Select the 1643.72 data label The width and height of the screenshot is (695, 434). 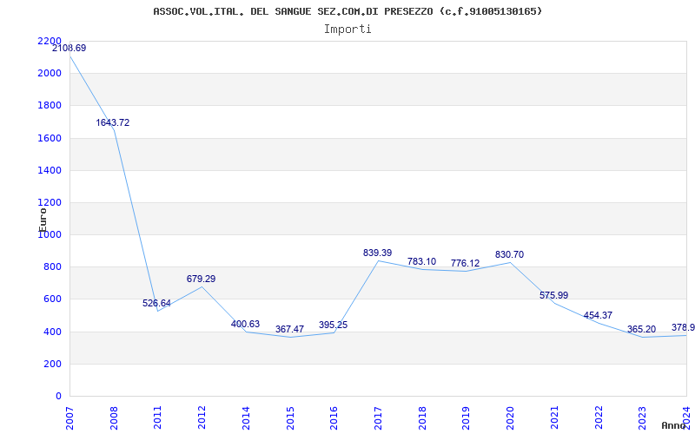point(113,122)
